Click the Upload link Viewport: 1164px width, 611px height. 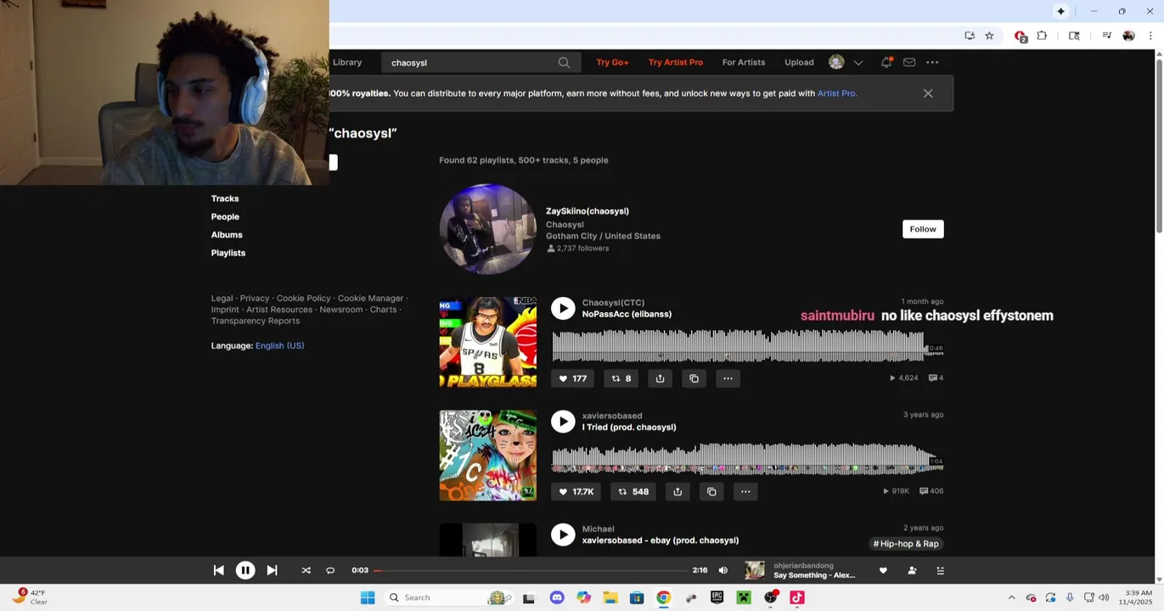[x=799, y=62]
